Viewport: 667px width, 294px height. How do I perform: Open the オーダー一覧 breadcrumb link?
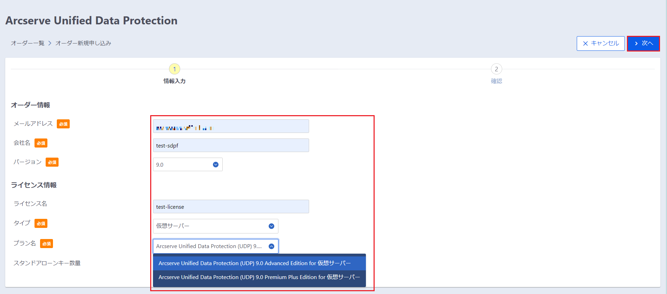coord(28,43)
